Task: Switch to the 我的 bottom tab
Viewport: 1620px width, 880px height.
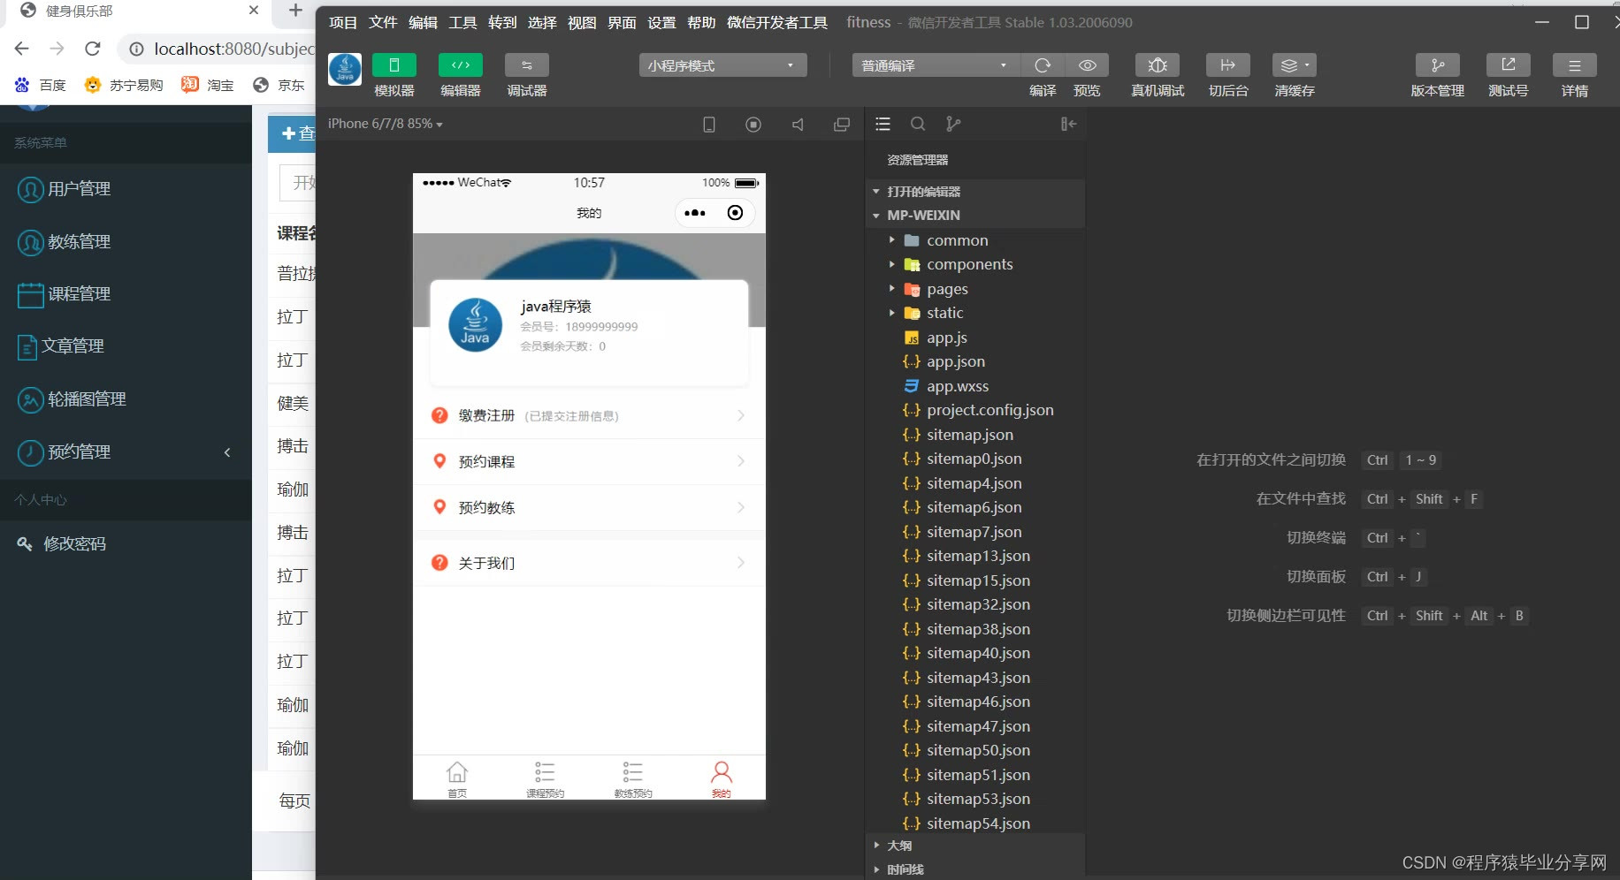Action: (722, 778)
